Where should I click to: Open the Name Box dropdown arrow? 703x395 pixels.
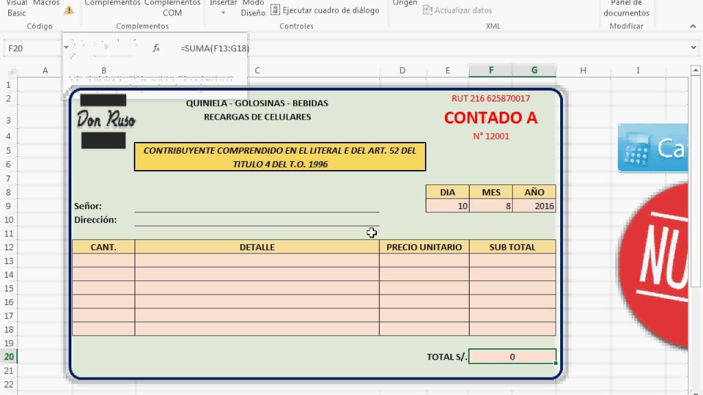click(x=66, y=48)
